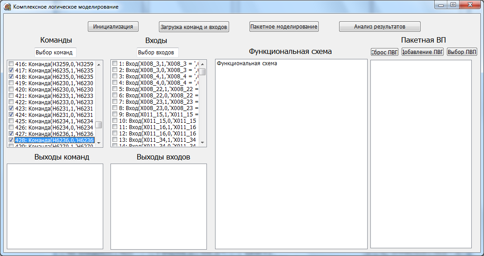484x256 pixels.
Task: Check input 13 X011_34 checkbox
Action: click(115, 139)
